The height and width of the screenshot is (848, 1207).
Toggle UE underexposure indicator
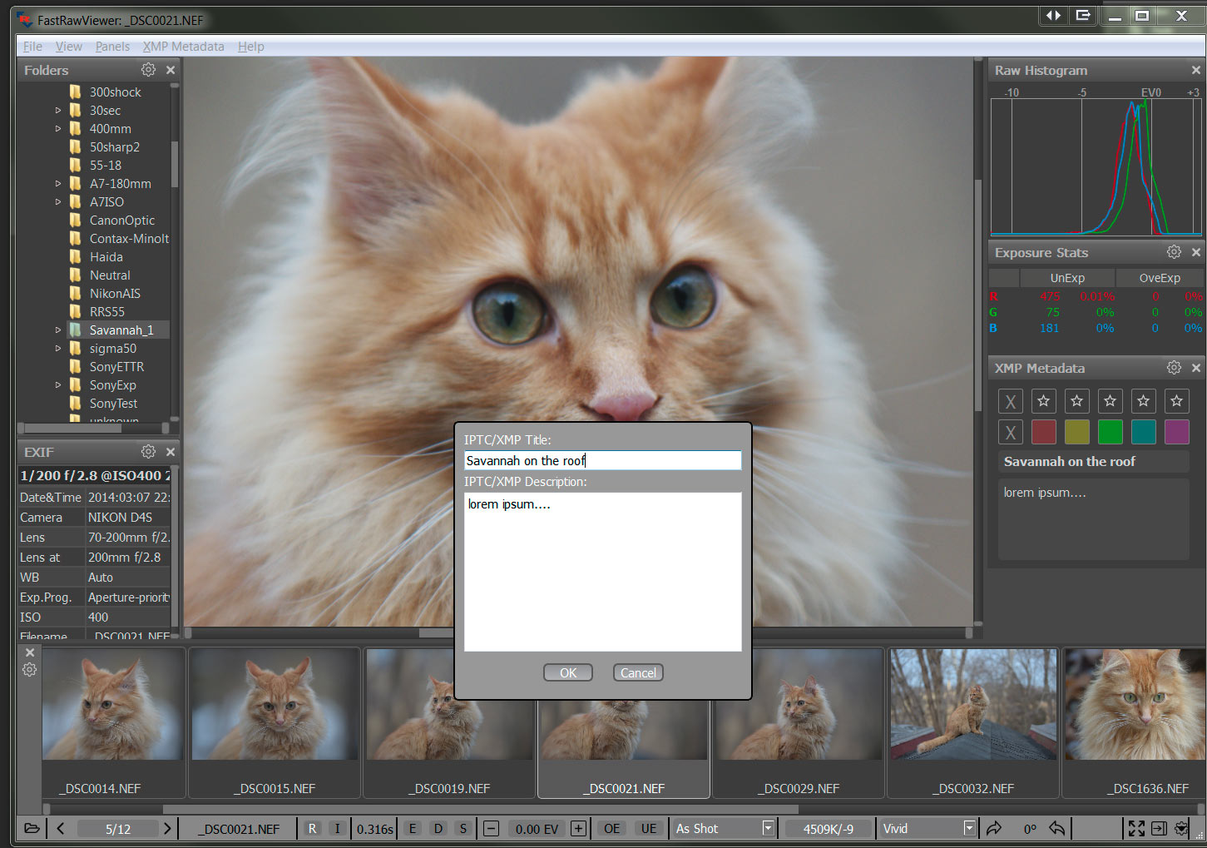[x=649, y=828]
